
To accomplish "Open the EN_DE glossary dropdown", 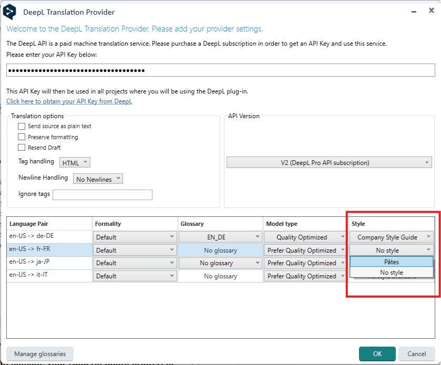I will point(219,237).
